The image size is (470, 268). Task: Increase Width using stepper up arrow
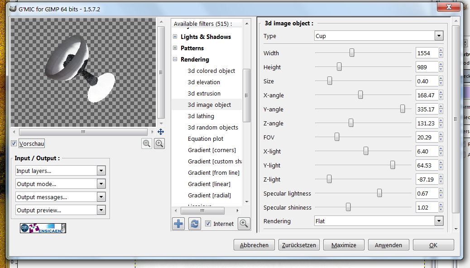(441, 50)
